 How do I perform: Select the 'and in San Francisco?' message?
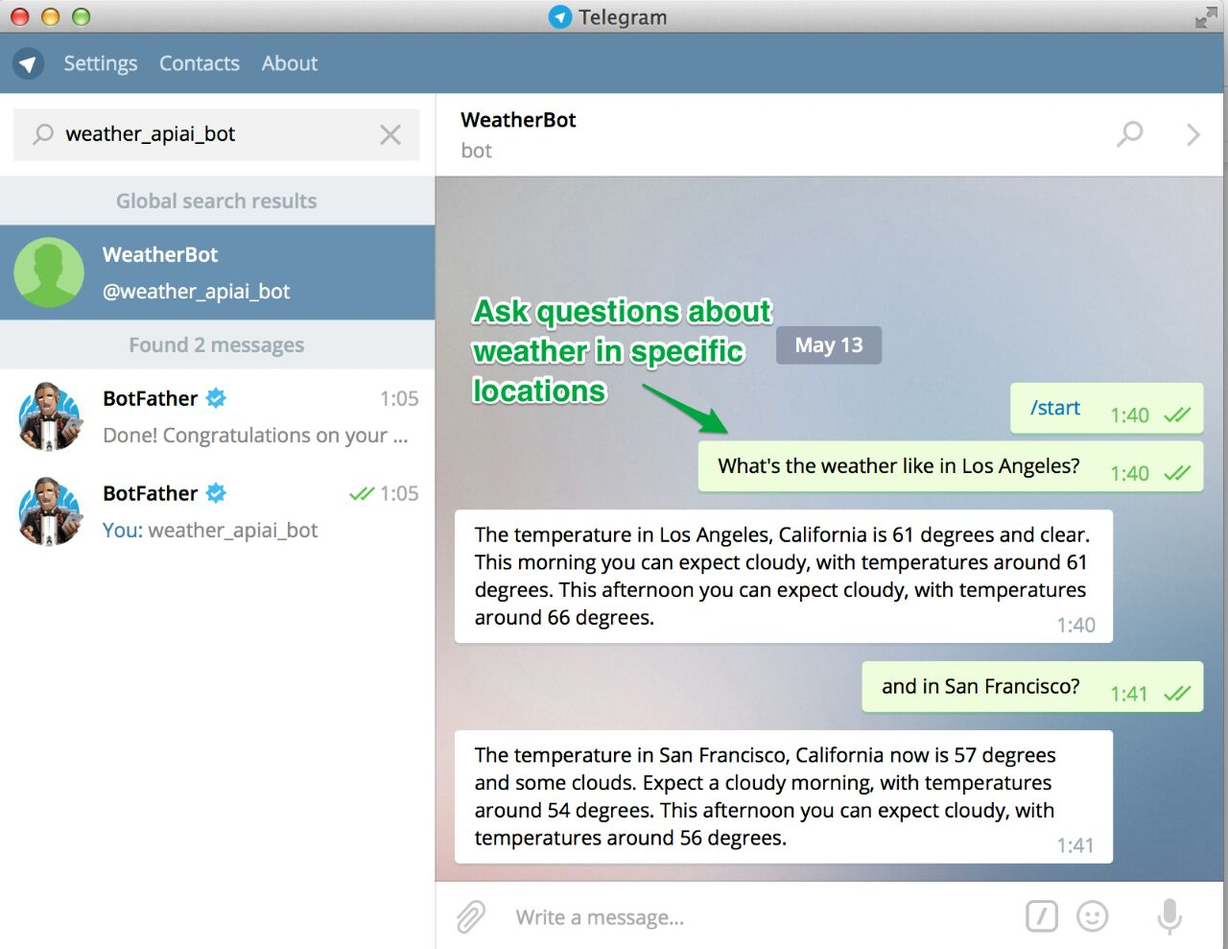(1032, 687)
